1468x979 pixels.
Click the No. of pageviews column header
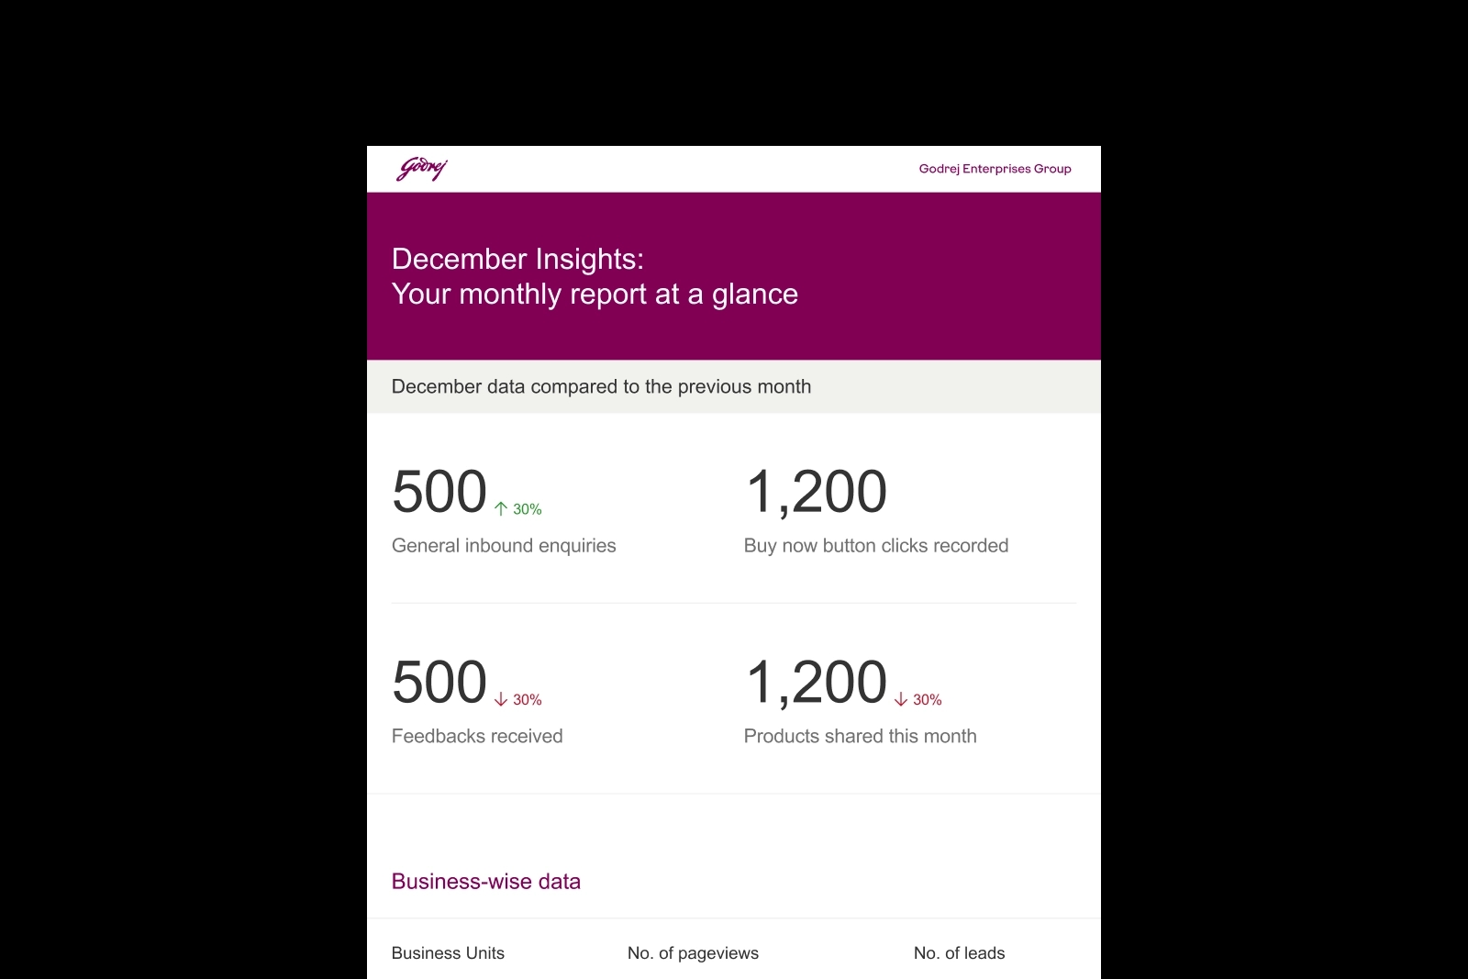pyautogui.click(x=693, y=953)
